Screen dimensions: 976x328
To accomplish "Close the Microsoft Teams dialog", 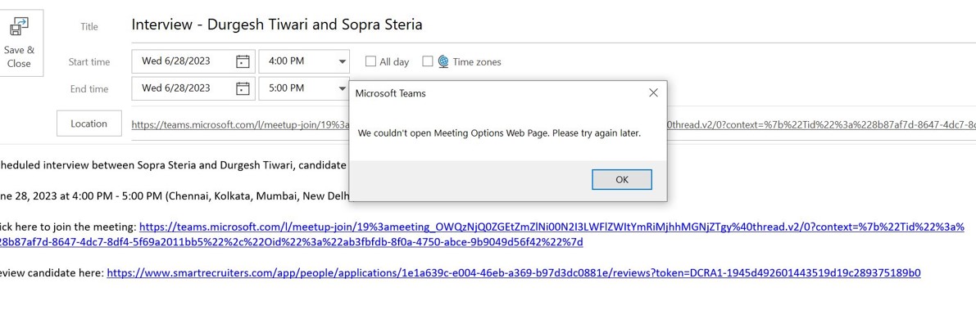I will click(x=653, y=93).
